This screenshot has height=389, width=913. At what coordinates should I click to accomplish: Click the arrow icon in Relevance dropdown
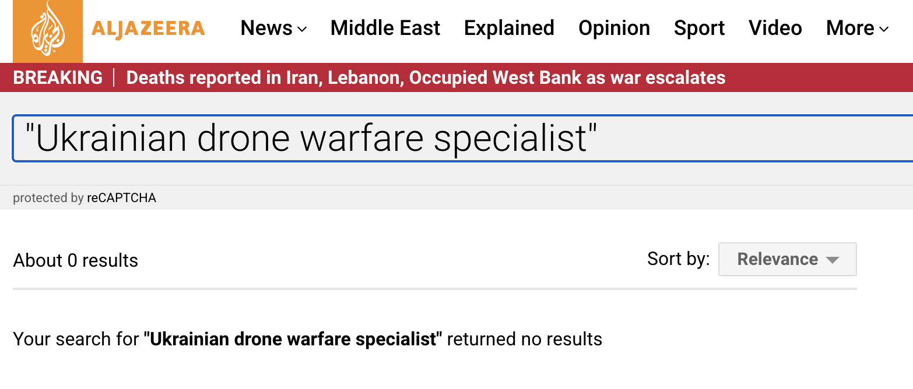tap(833, 260)
